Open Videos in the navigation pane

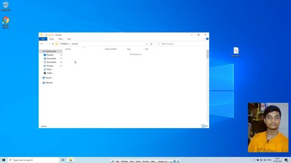click(x=49, y=73)
